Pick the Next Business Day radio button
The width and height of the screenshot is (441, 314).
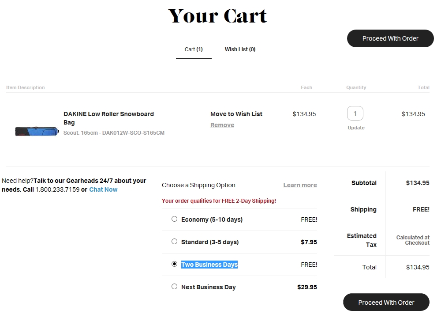coord(174,287)
